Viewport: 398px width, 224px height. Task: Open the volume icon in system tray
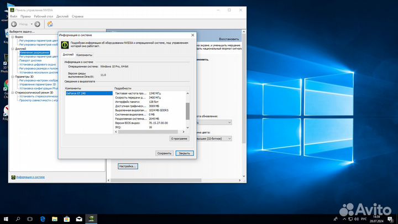[357, 219]
